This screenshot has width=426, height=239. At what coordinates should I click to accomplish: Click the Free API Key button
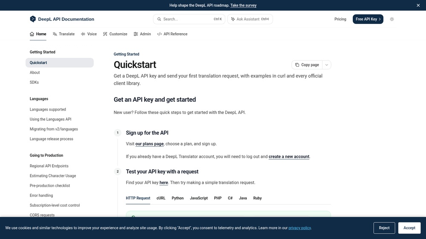[x=368, y=19]
